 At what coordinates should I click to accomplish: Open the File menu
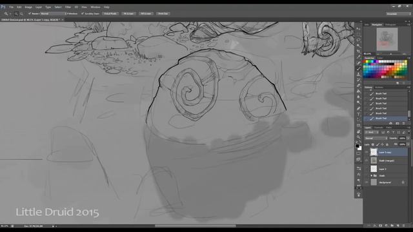(12, 7)
